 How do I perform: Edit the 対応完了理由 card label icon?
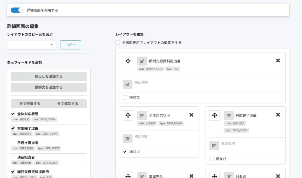(x=229, y=115)
